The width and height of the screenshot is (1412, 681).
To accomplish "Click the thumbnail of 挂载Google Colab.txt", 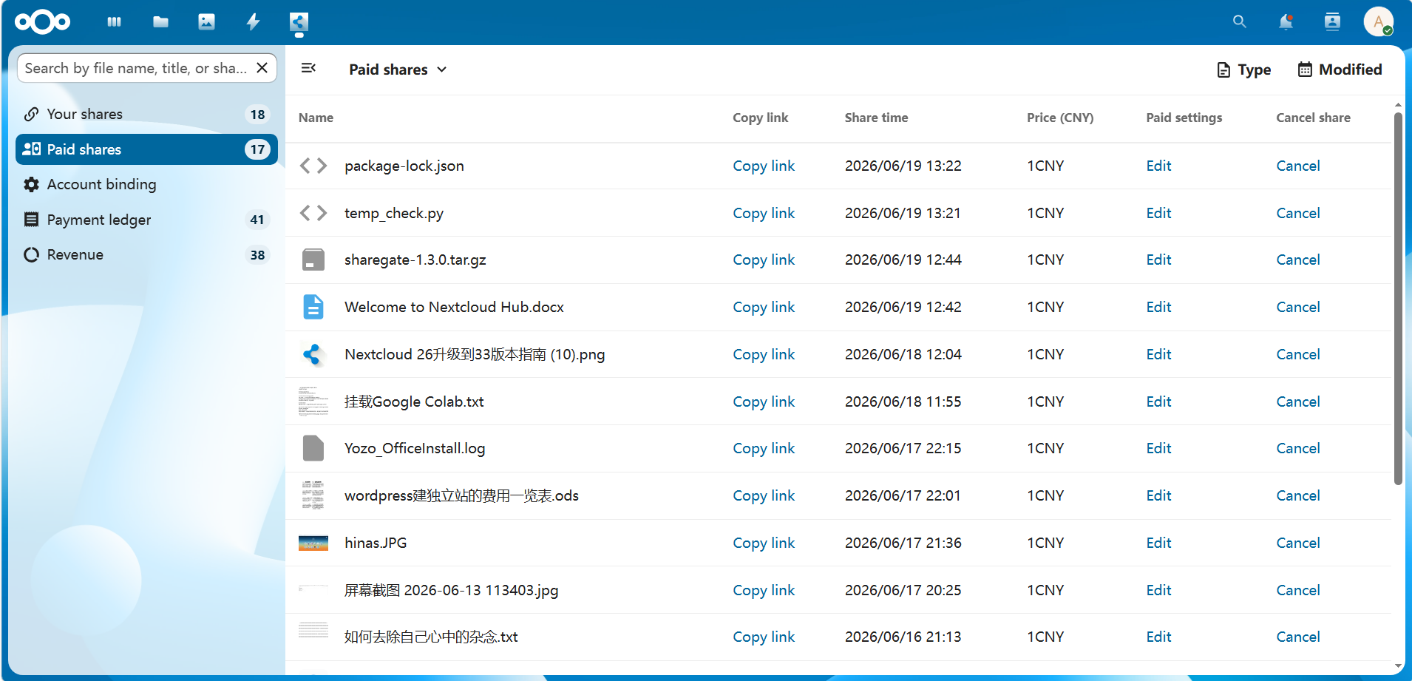I will point(313,402).
